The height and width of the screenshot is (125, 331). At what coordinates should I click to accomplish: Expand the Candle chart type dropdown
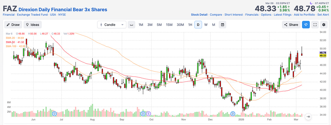coord(112,25)
